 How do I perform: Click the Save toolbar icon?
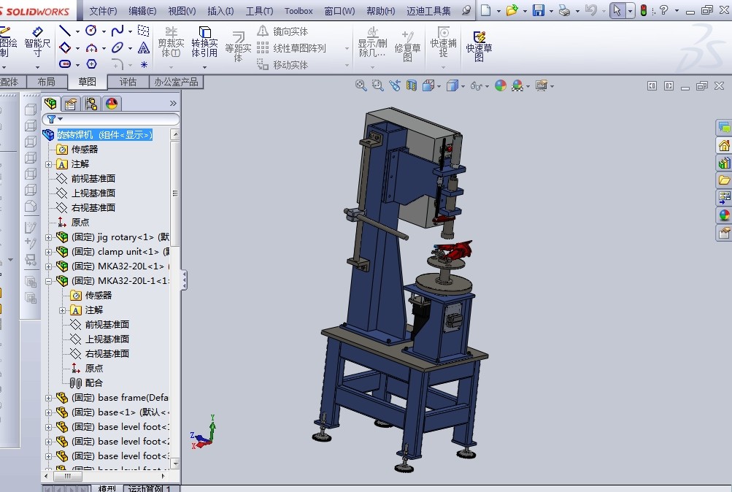coord(539,9)
